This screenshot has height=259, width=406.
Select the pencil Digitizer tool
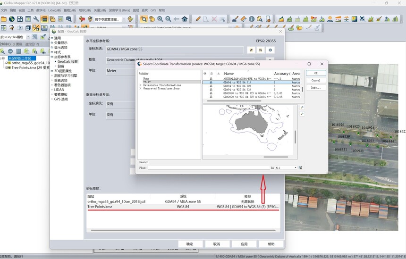[x=198, y=19]
